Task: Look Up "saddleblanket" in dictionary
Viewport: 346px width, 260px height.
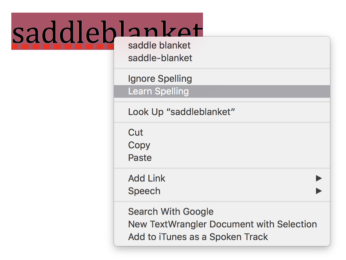Action: tap(181, 112)
